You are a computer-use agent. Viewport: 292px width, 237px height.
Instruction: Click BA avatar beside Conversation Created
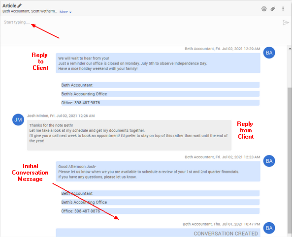(269, 228)
